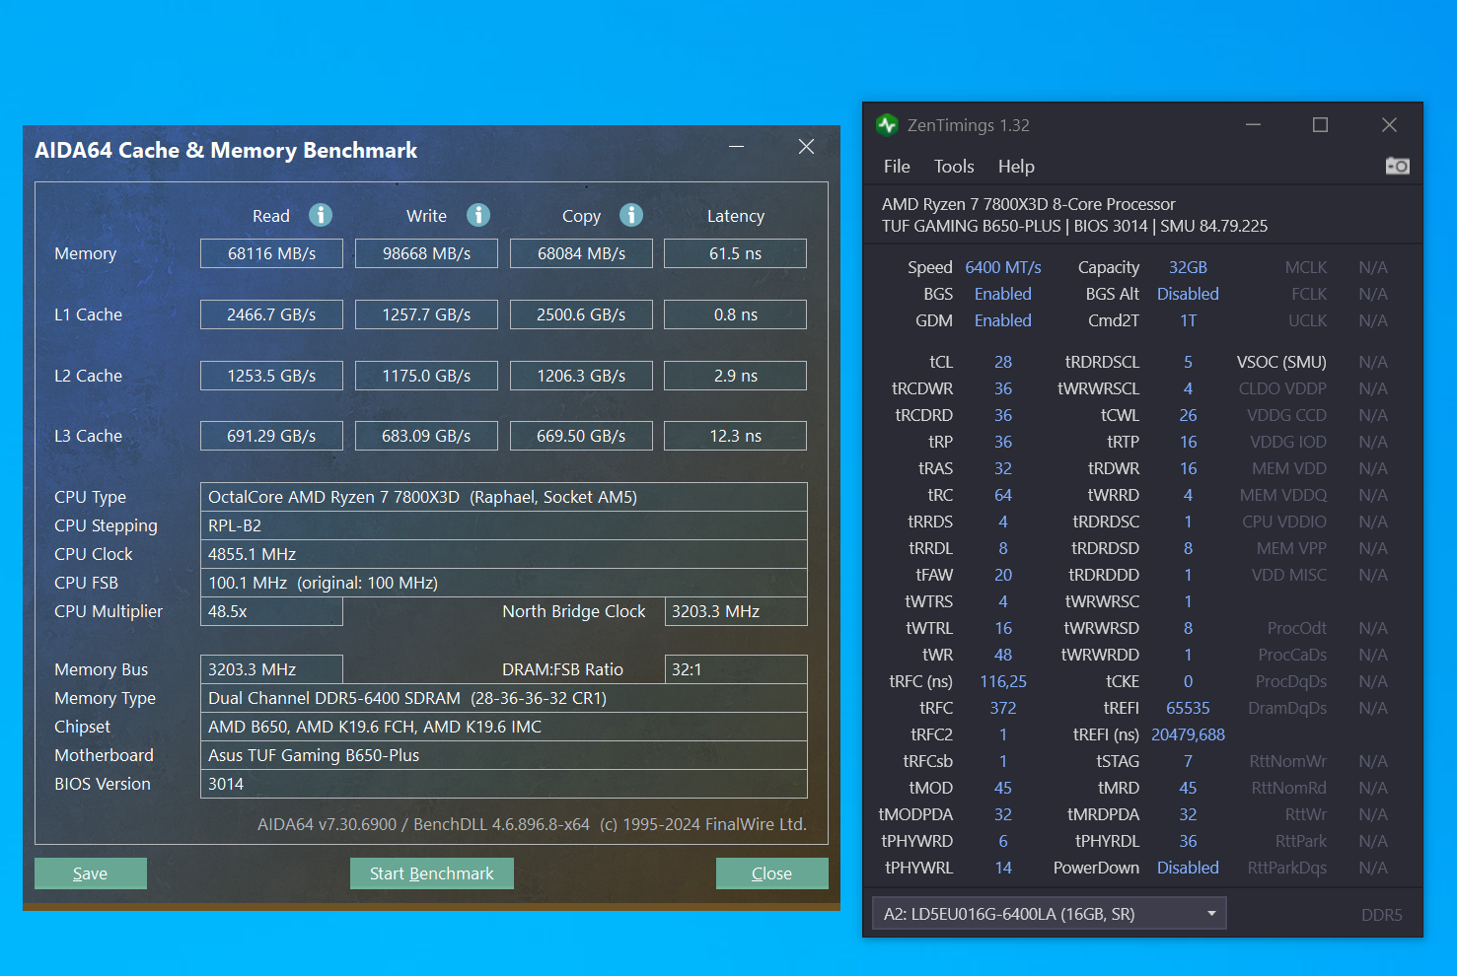
Task: Open the Tools menu in ZenTimings
Action: coord(954,167)
